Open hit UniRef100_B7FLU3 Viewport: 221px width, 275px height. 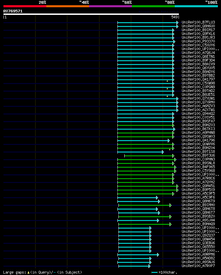tap(198, 22)
